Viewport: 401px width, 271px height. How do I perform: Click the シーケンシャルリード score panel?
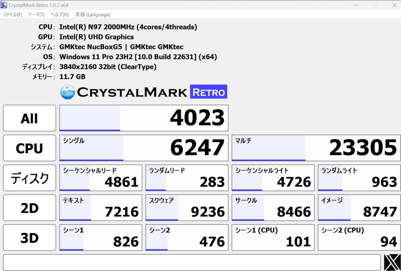[100, 178]
